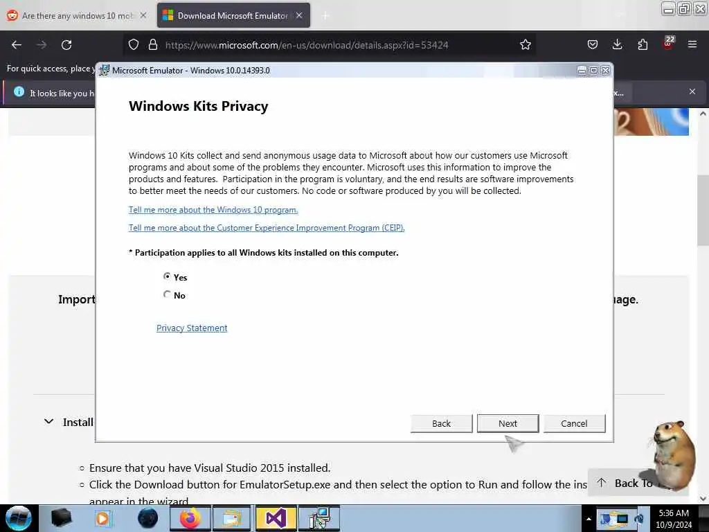709x532 pixels.
Task: Cancel the Microsoft Emulator setup
Action: coord(574,423)
